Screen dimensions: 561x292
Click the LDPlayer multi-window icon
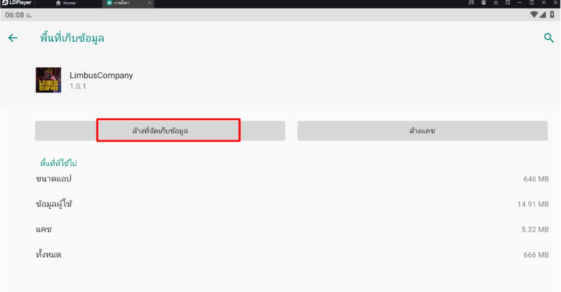[508, 3]
